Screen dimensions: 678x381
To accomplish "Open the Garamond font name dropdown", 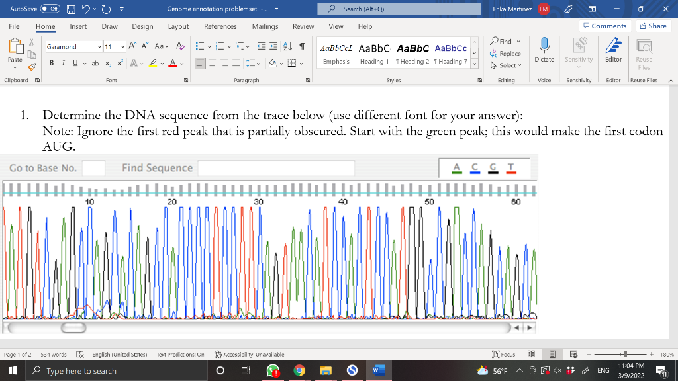I will point(99,47).
